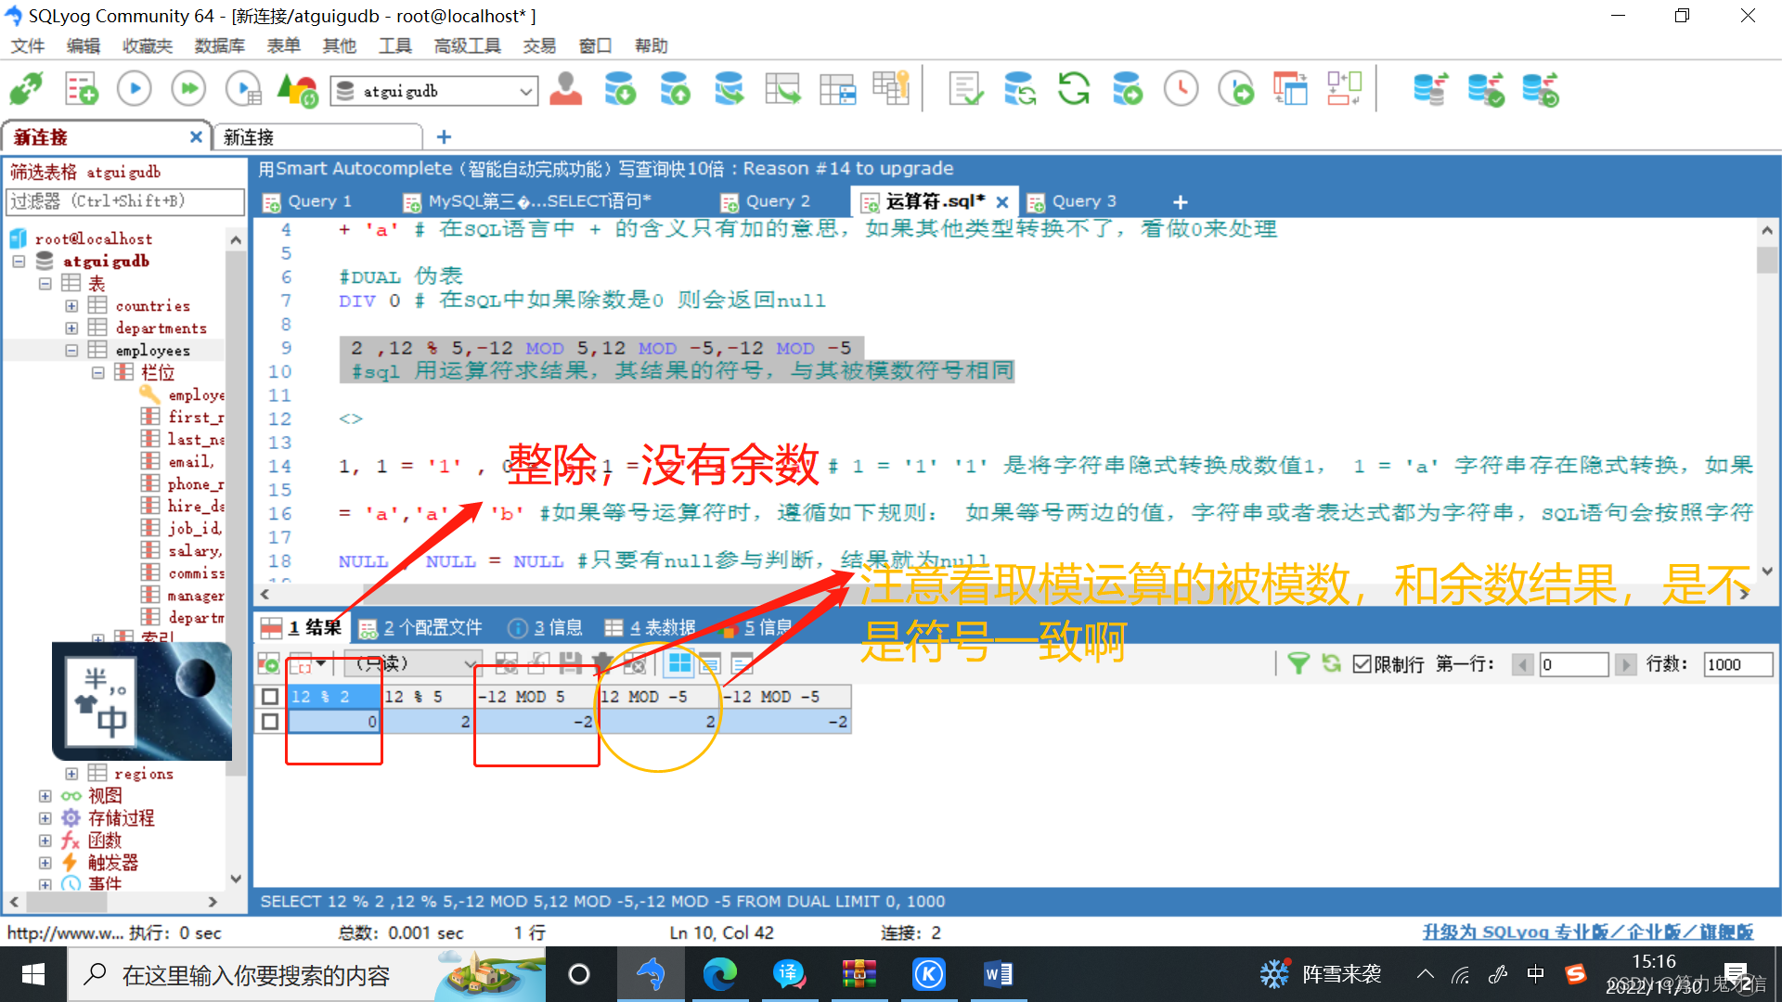The image size is (1782, 1002).
Task: Click the new connection plug icon
Action: click(26, 90)
